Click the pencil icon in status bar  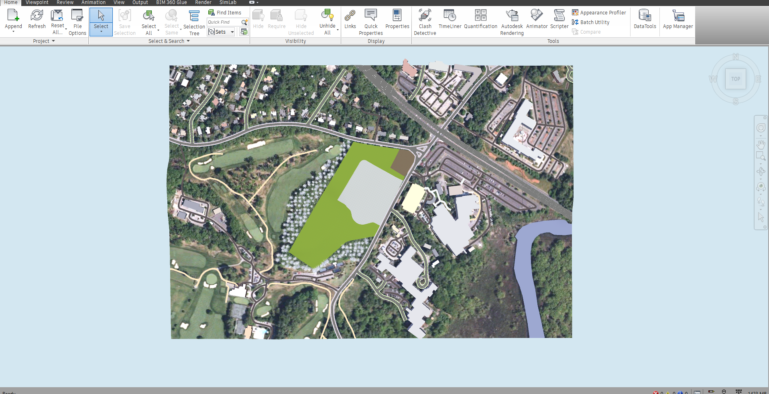[711, 392]
